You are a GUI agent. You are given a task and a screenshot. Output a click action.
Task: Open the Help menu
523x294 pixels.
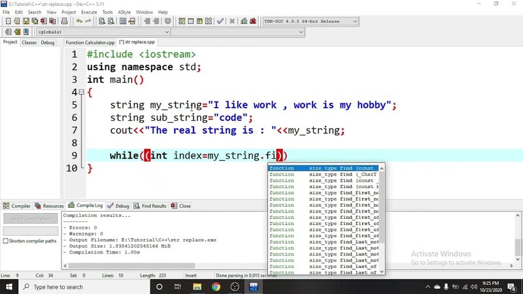tap(163, 12)
